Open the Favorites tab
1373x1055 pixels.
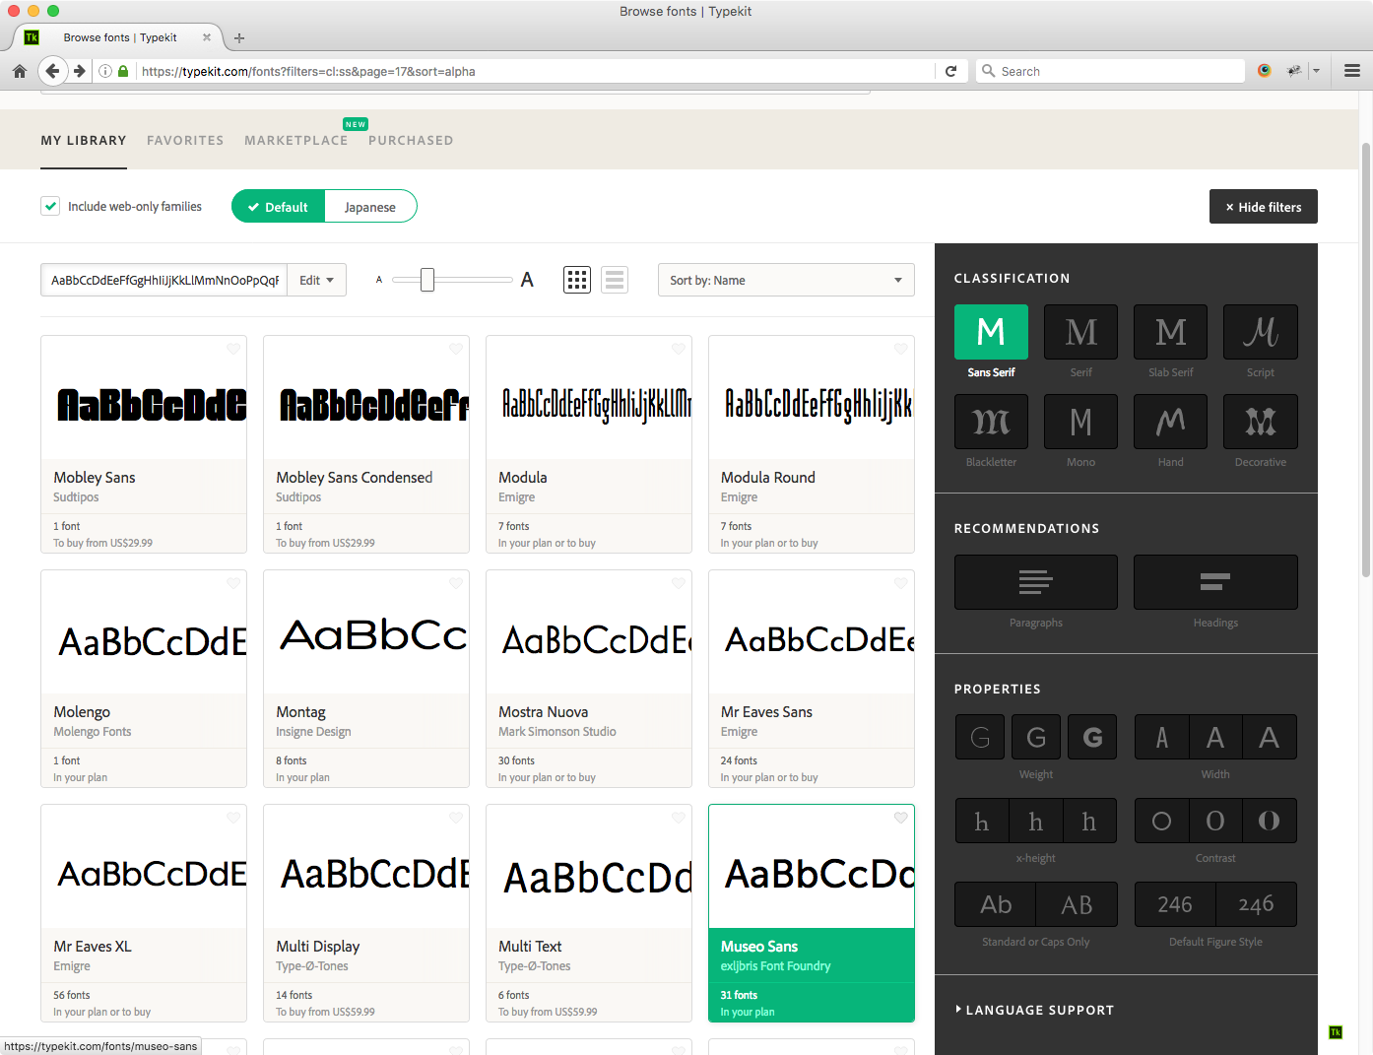pyautogui.click(x=185, y=140)
